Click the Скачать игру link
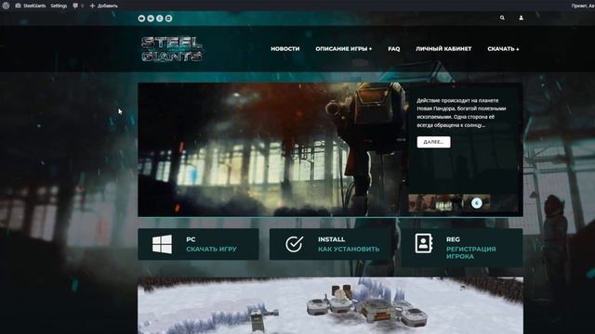The image size is (595, 334). [x=211, y=250]
